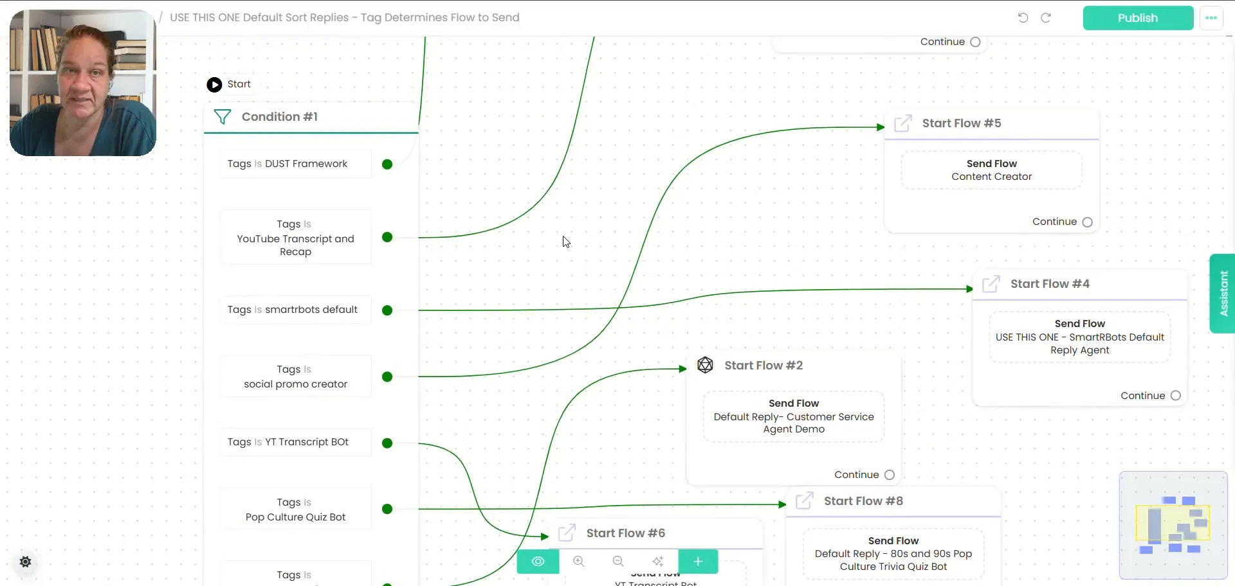Click the Continue port of Start Flow #5
The height and width of the screenshot is (586, 1235).
point(1088,222)
